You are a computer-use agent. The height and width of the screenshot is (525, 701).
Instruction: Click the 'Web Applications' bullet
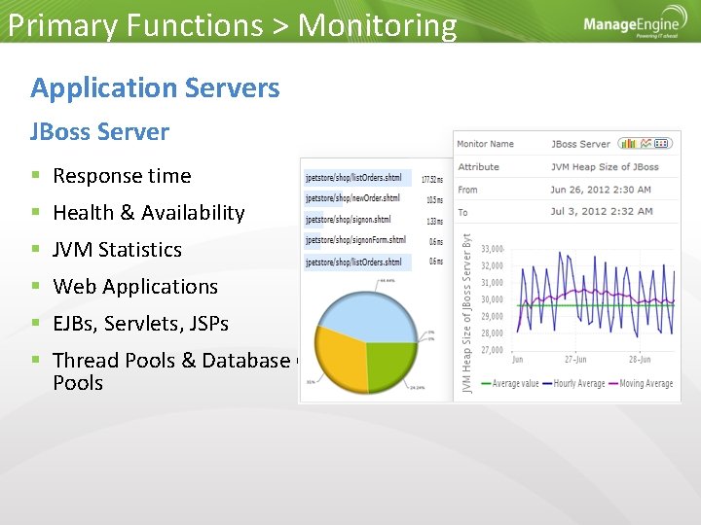tap(135, 287)
